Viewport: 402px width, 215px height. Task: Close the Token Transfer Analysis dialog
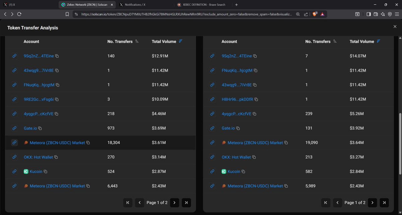(x=395, y=26)
